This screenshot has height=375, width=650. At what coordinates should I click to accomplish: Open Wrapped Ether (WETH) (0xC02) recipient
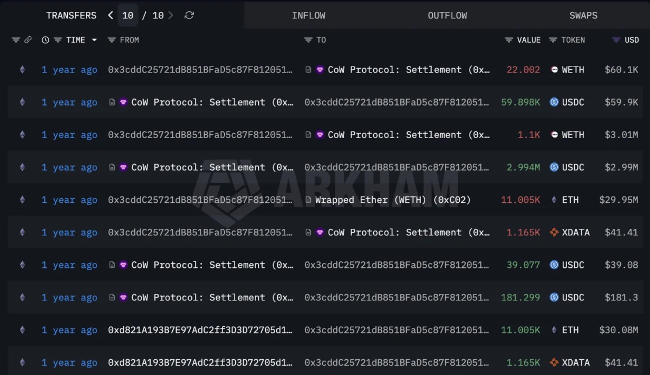pos(393,200)
